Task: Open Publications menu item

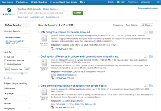Action: click(x=22, y=2)
